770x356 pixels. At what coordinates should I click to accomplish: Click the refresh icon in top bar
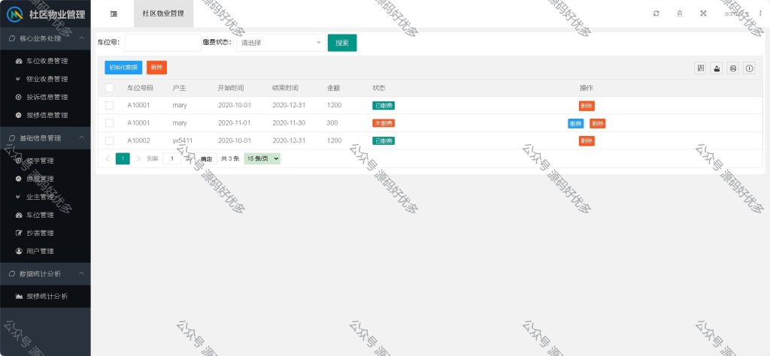pyautogui.click(x=656, y=14)
